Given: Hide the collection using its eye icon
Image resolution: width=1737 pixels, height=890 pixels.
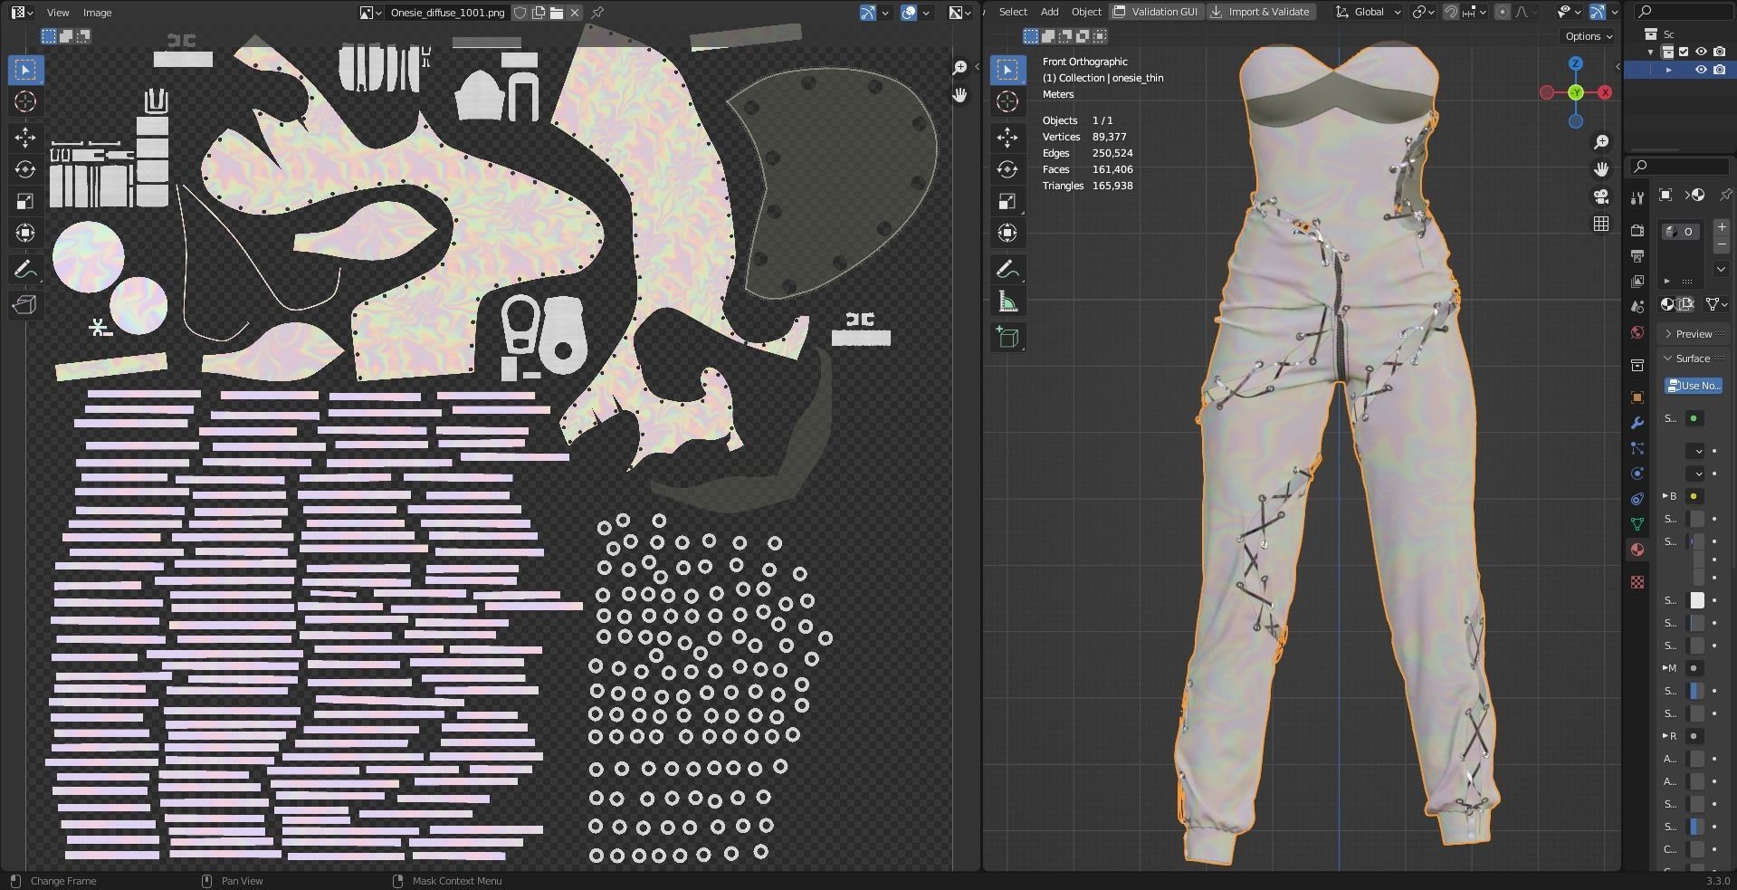Looking at the screenshot, I should coord(1701,52).
